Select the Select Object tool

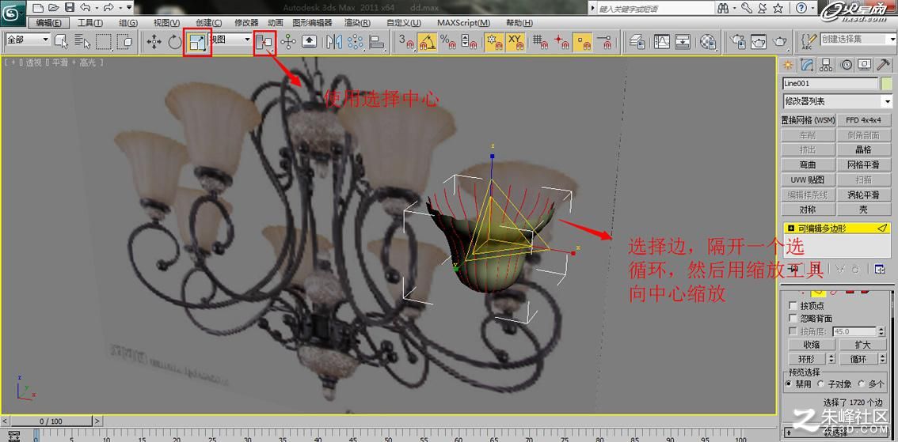pos(61,41)
